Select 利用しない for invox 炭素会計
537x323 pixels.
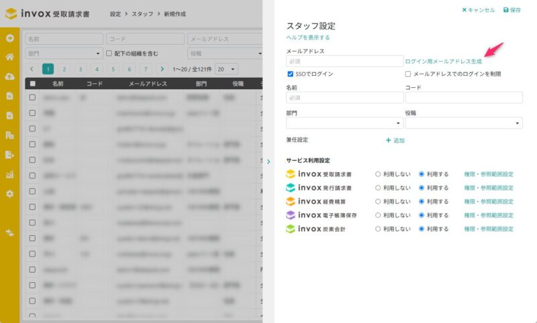(x=378, y=229)
